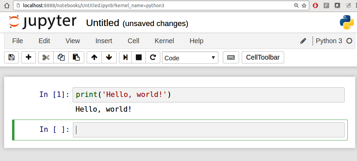Open the File menu
357x161 pixels.
[x=18, y=41]
